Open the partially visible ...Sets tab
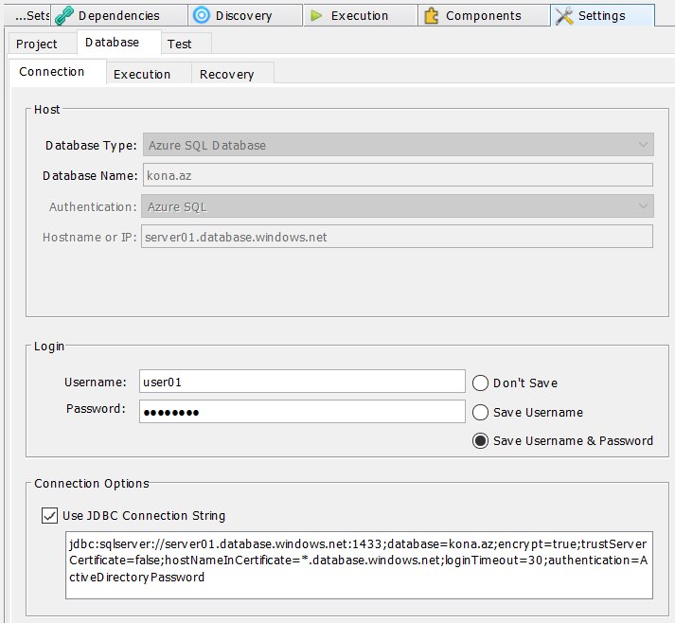The width and height of the screenshot is (675, 623). (27, 15)
